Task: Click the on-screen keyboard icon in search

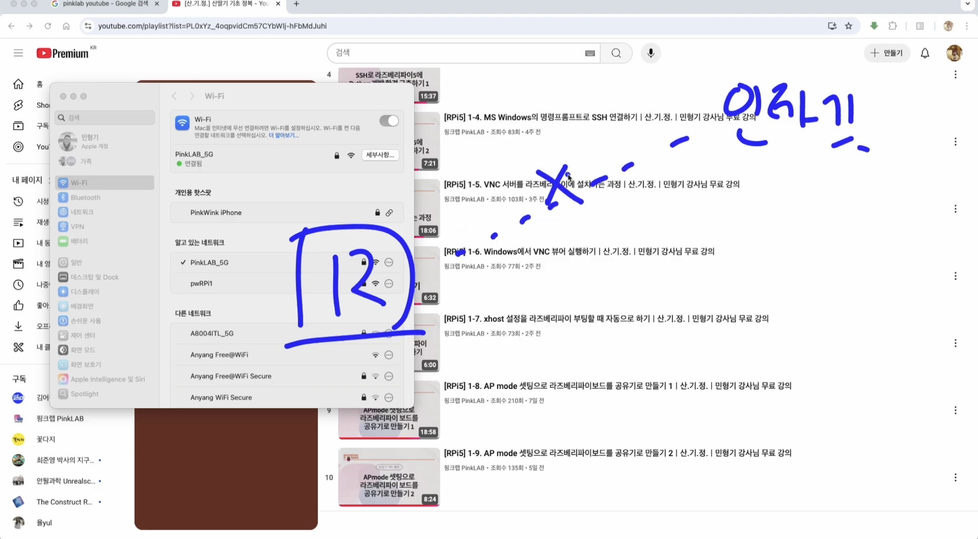Action: coord(590,53)
